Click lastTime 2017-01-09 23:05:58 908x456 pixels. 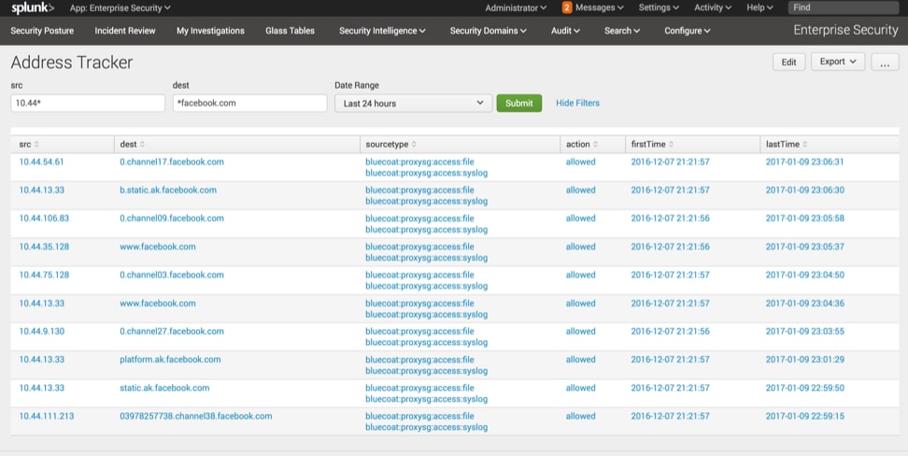pos(805,219)
